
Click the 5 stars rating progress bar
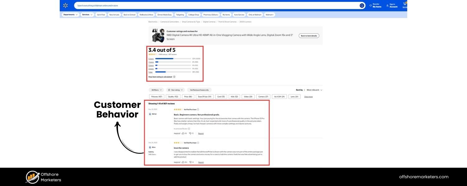pos(173,58)
